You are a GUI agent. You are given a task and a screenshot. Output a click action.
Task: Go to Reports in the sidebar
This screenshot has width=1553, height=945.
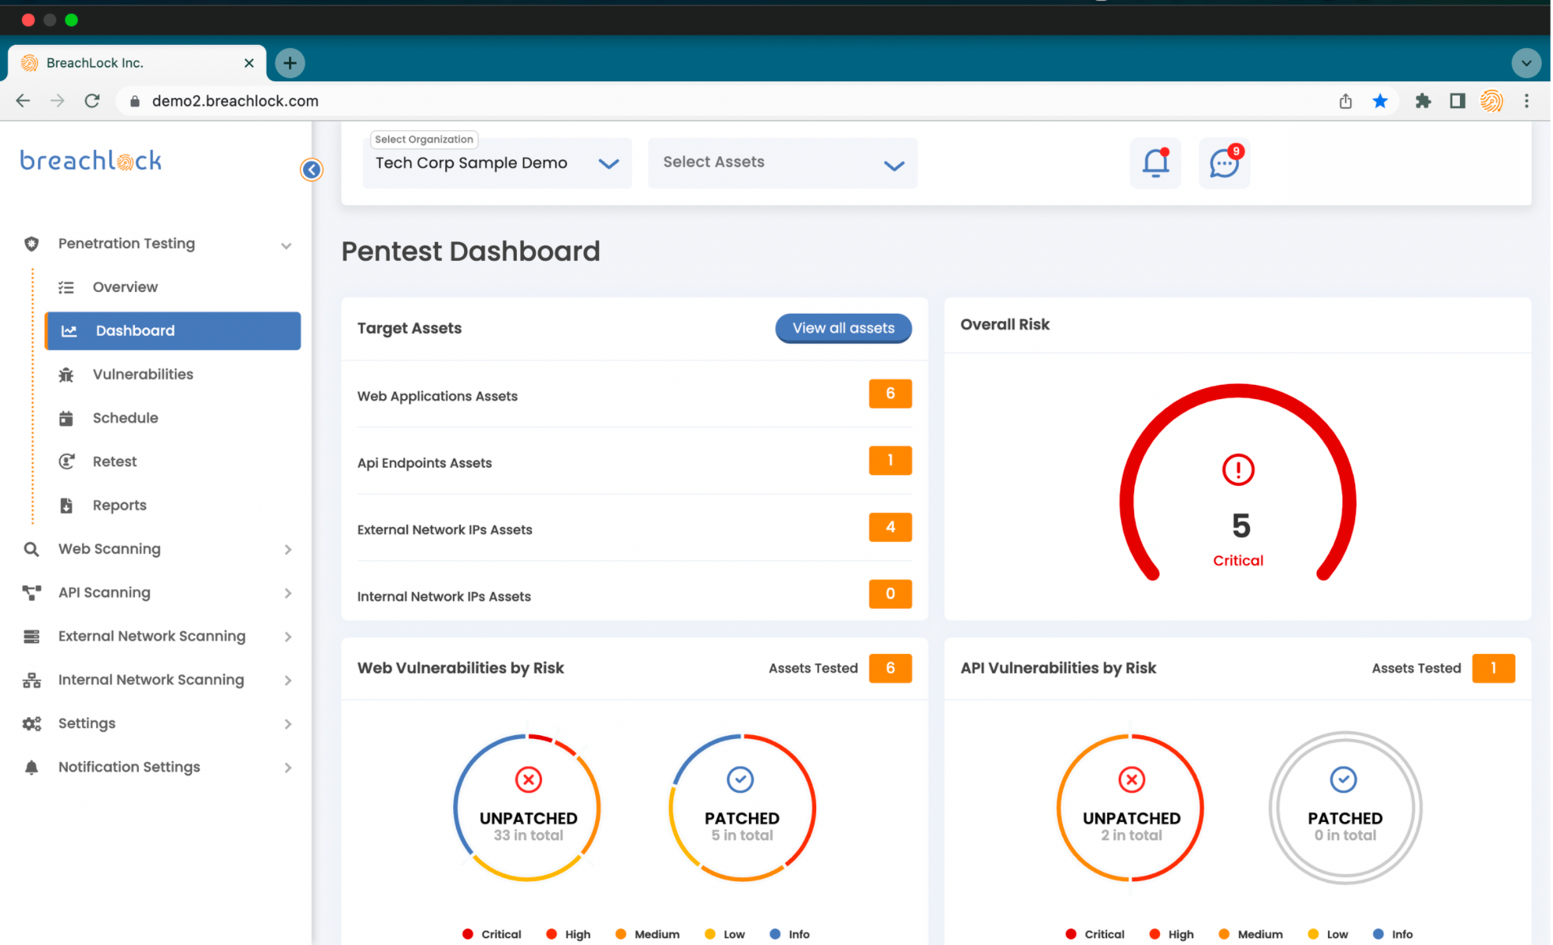point(119,505)
